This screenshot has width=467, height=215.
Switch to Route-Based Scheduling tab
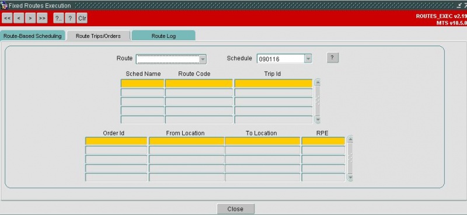click(33, 36)
